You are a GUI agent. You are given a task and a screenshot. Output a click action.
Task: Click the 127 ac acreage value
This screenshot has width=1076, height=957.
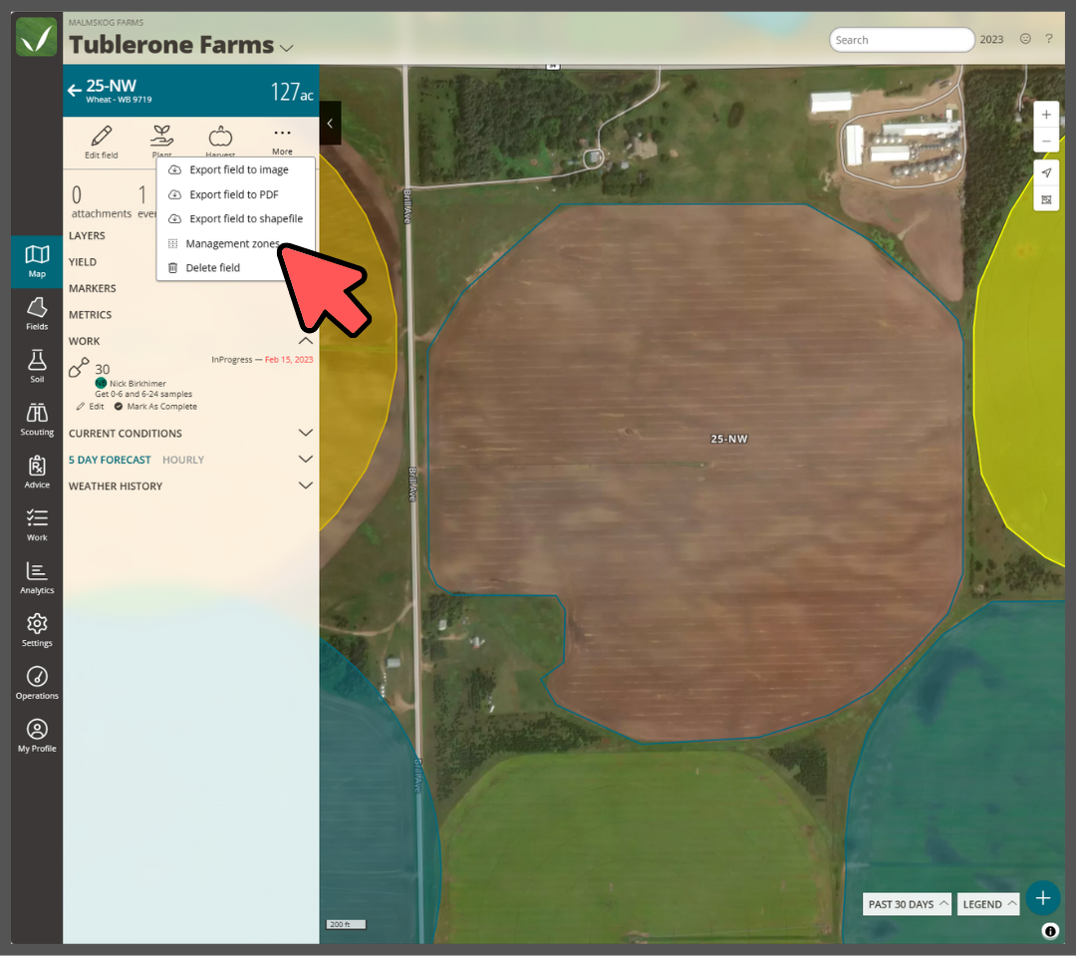[292, 92]
